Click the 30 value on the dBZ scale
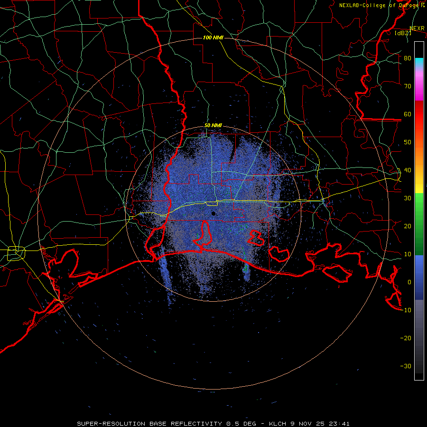Screen dimensions: 427x427 pos(408,198)
